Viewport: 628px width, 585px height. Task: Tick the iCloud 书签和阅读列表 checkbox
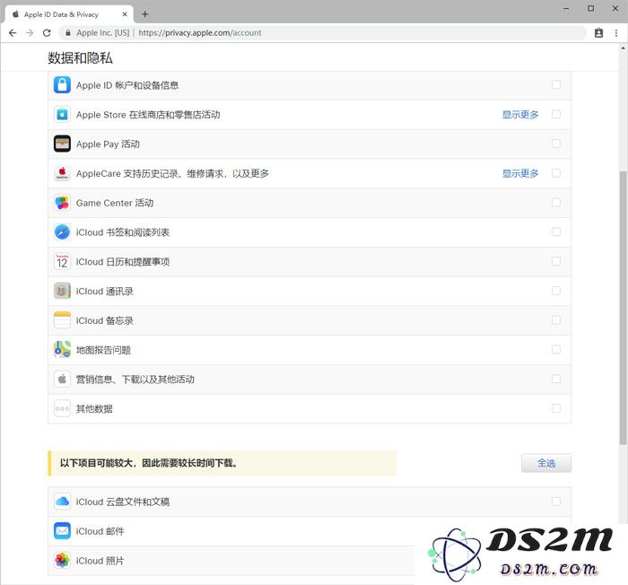click(556, 232)
